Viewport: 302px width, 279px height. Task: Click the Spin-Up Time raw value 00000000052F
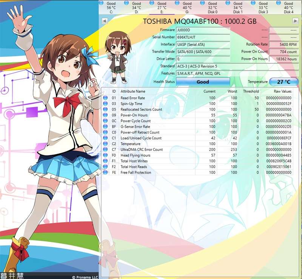[x=279, y=104]
